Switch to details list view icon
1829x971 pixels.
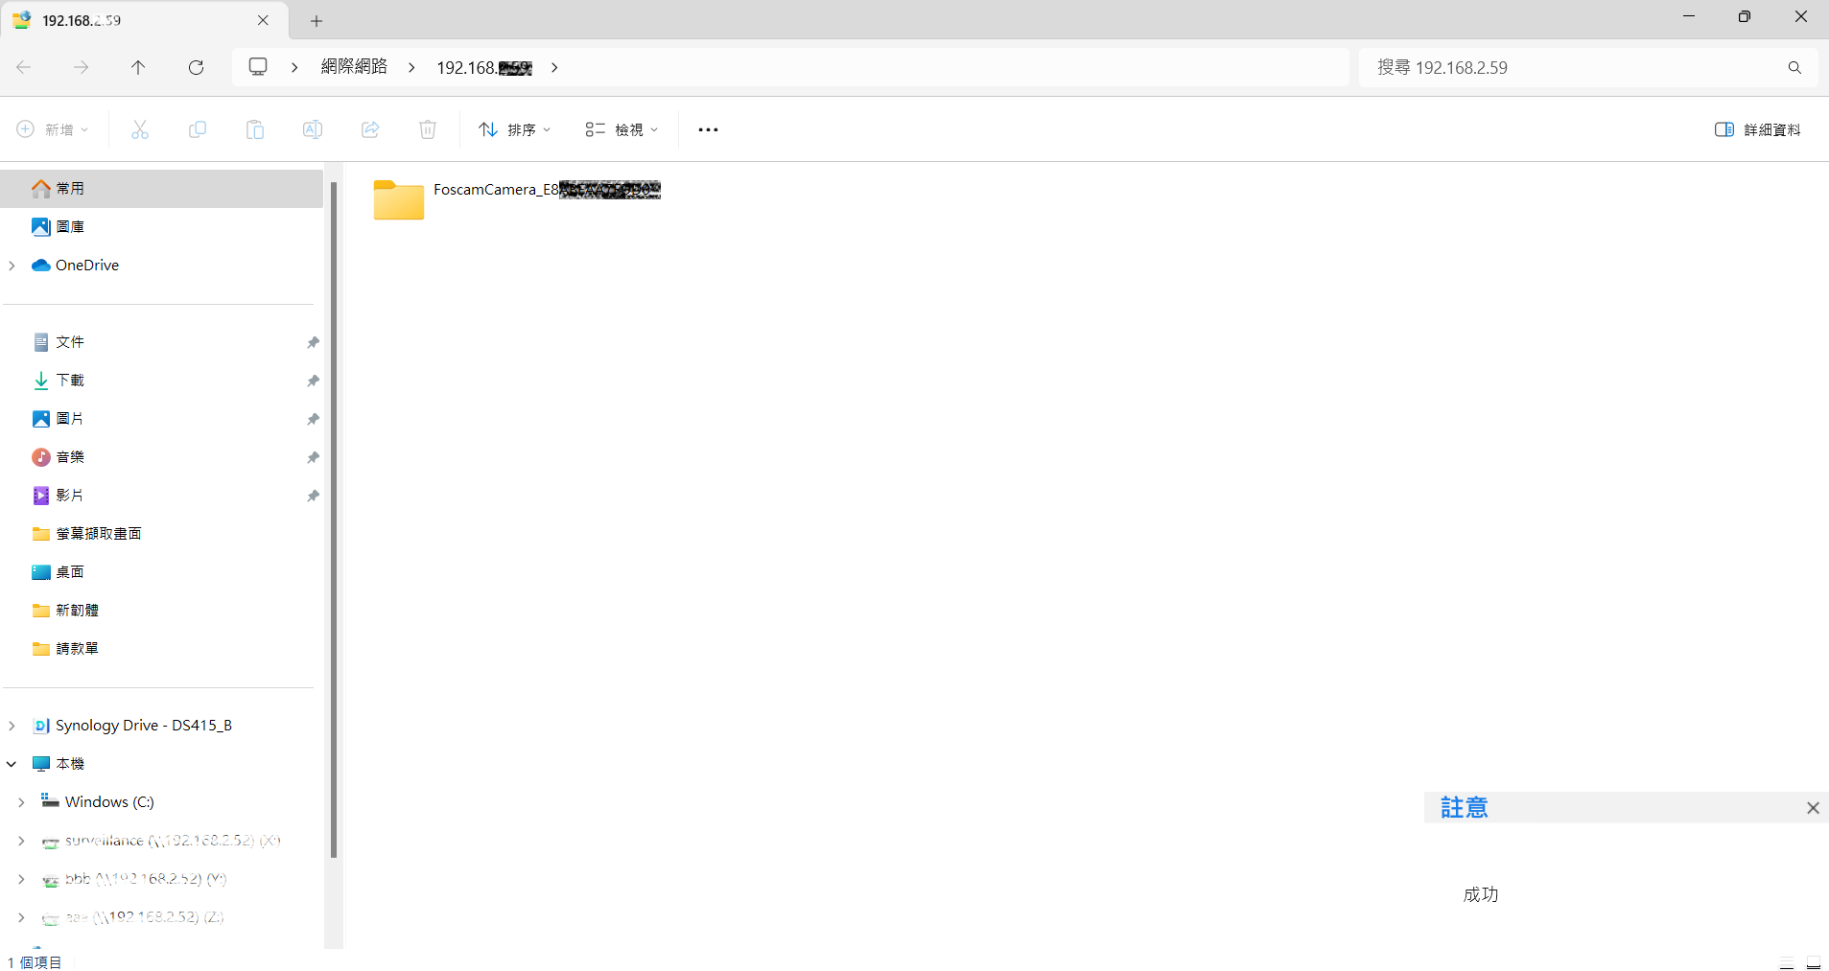[1786, 962]
